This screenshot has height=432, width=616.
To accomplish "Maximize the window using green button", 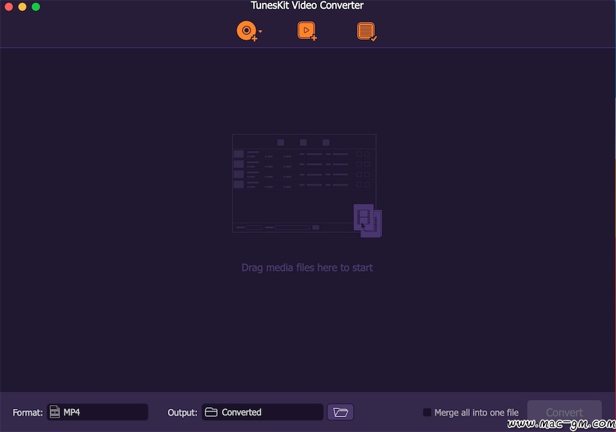I will coord(36,7).
